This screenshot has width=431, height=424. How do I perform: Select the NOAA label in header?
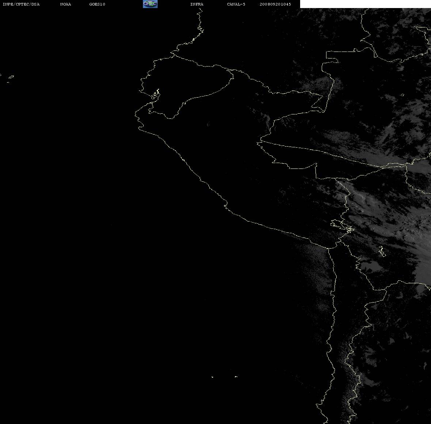(x=65, y=4)
